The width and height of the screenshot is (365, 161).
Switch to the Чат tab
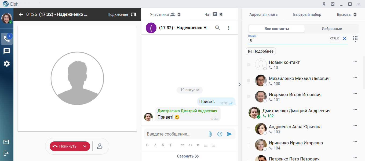tap(214, 14)
